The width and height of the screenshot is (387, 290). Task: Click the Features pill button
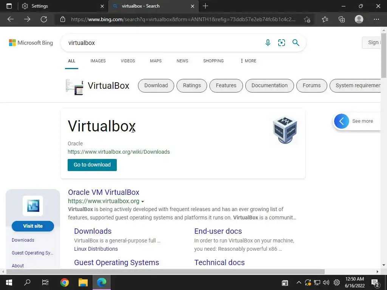pos(226,86)
